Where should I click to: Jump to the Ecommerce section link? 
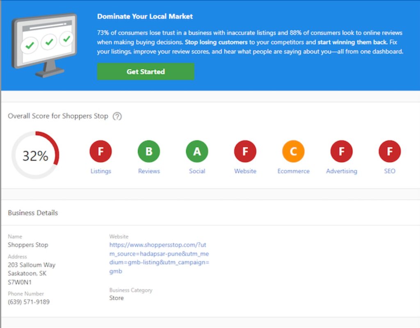[293, 171]
